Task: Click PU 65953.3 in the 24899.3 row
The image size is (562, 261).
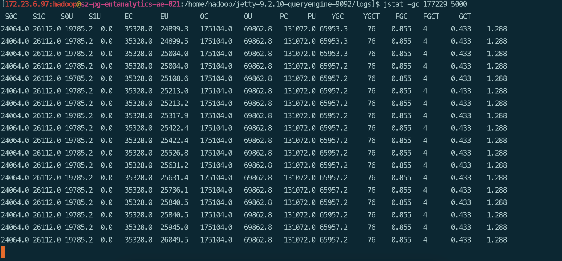Action: (x=333, y=29)
